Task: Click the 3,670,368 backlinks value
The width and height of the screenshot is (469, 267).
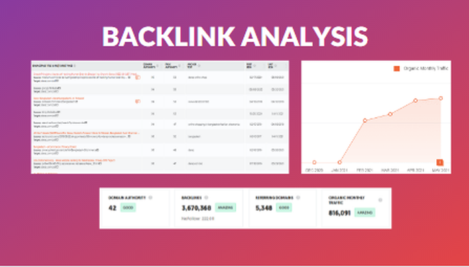Action: [x=196, y=208]
